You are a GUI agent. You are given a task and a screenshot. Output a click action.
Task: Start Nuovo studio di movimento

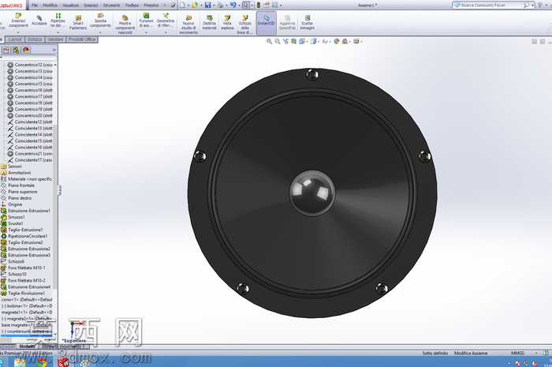(x=188, y=24)
